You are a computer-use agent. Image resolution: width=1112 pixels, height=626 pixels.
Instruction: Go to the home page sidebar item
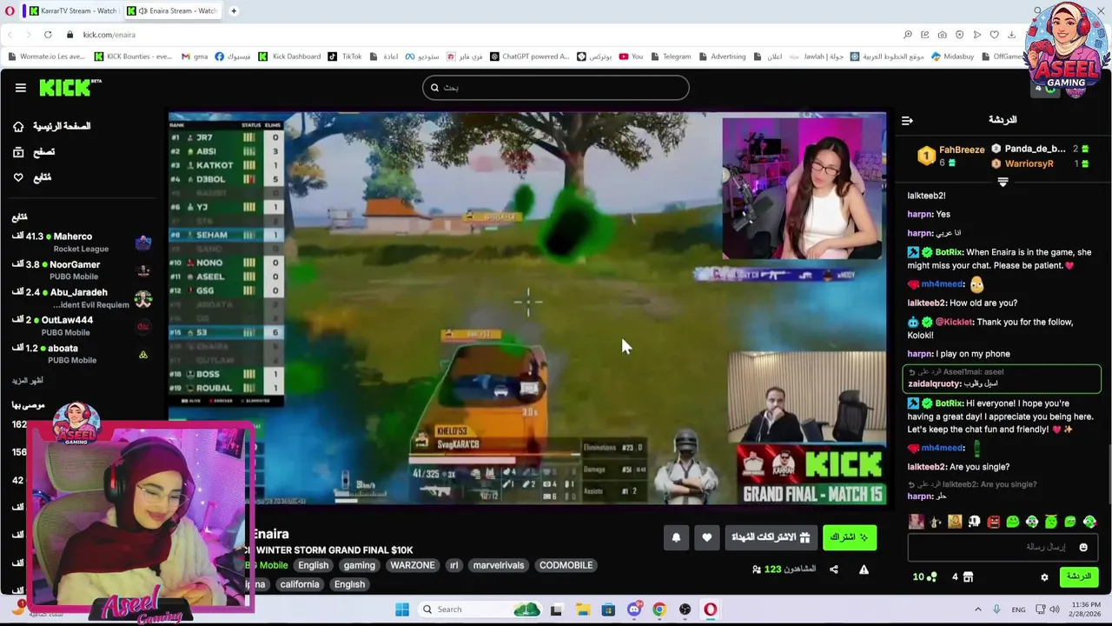[52, 126]
